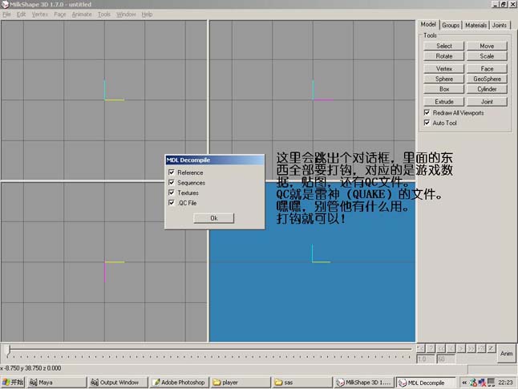The image size is (518, 389).
Task: Toggle the Anim mode button
Action: click(507, 354)
